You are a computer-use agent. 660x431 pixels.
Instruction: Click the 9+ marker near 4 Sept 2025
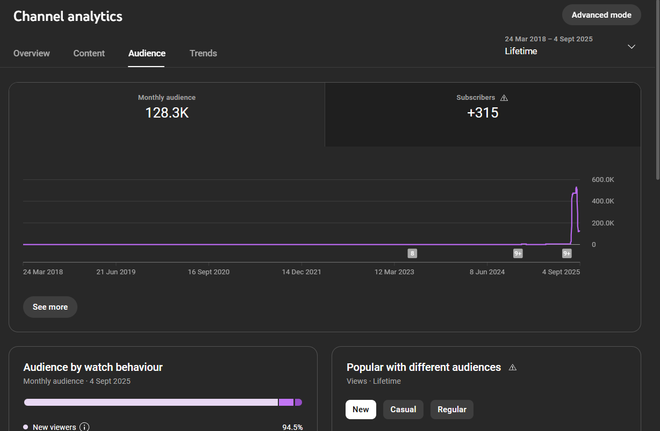click(567, 253)
